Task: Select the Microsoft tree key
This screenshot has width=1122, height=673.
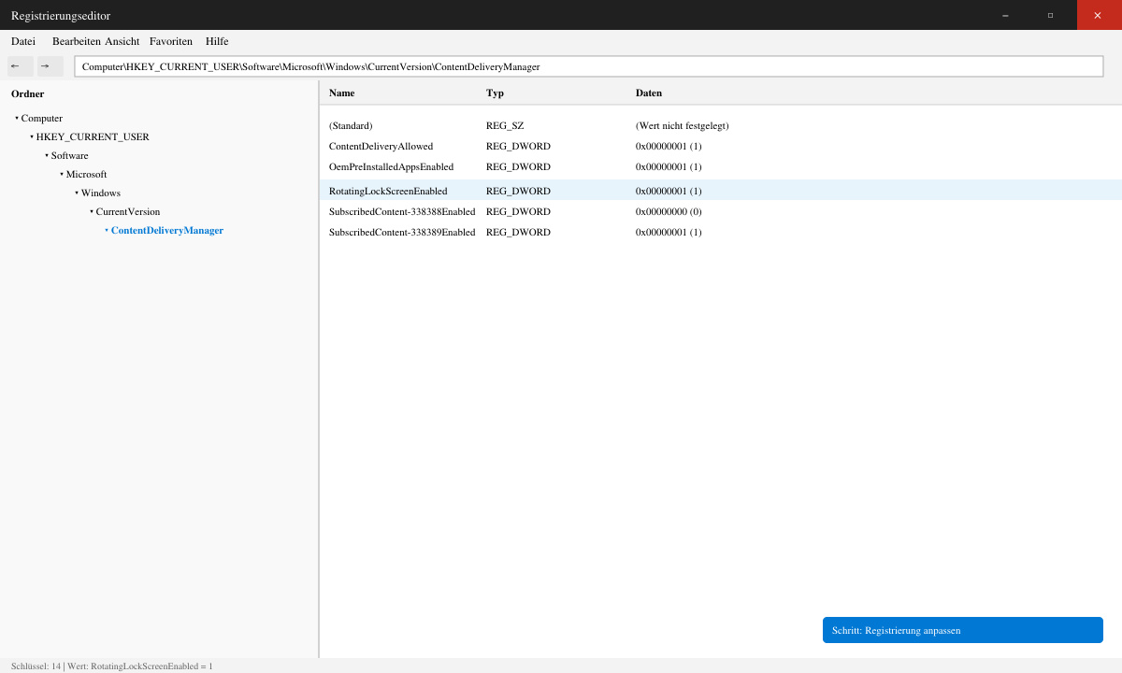Action: 87,175
